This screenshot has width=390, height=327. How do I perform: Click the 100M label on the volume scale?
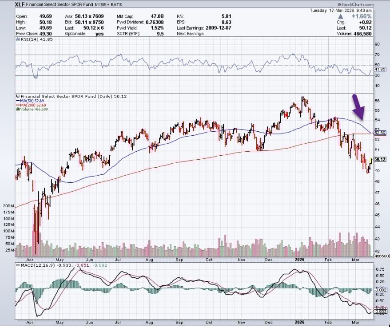click(8, 231)
